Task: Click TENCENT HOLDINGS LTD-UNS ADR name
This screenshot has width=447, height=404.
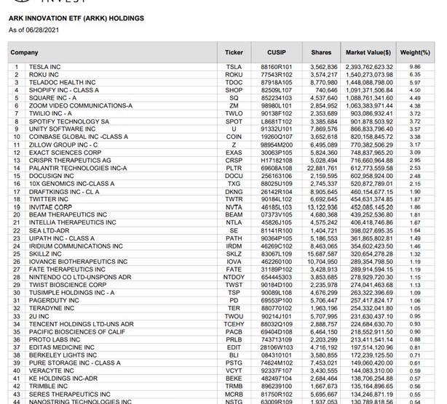Action: click(x=82, y=324)
